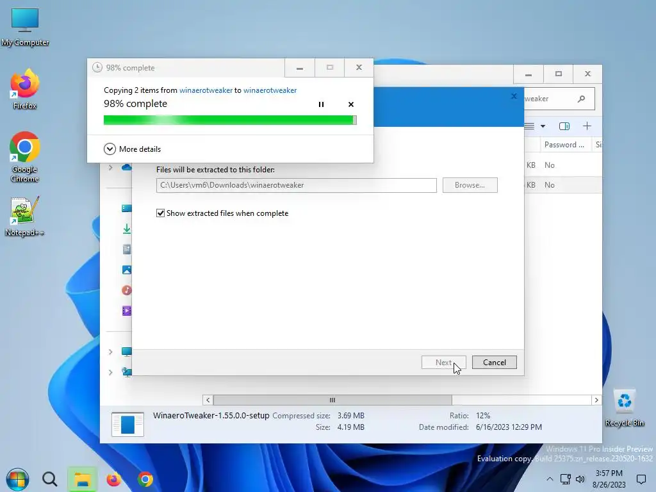This screenshot has height=492, width=656.
Task: Click the Explorer search box
Action: click(x=559, y=99)
